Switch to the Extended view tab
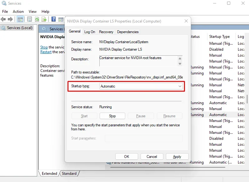Screen dimensions: 249x182 tap(49, 174)
